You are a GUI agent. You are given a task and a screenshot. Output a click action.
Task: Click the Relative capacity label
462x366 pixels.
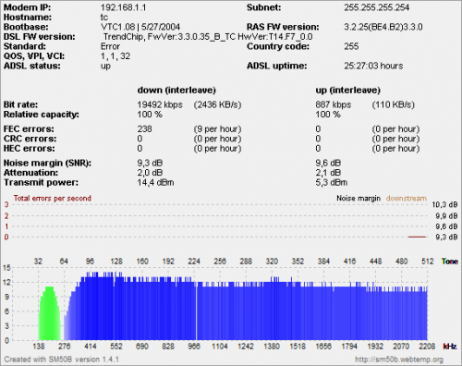tap(42, 115)
